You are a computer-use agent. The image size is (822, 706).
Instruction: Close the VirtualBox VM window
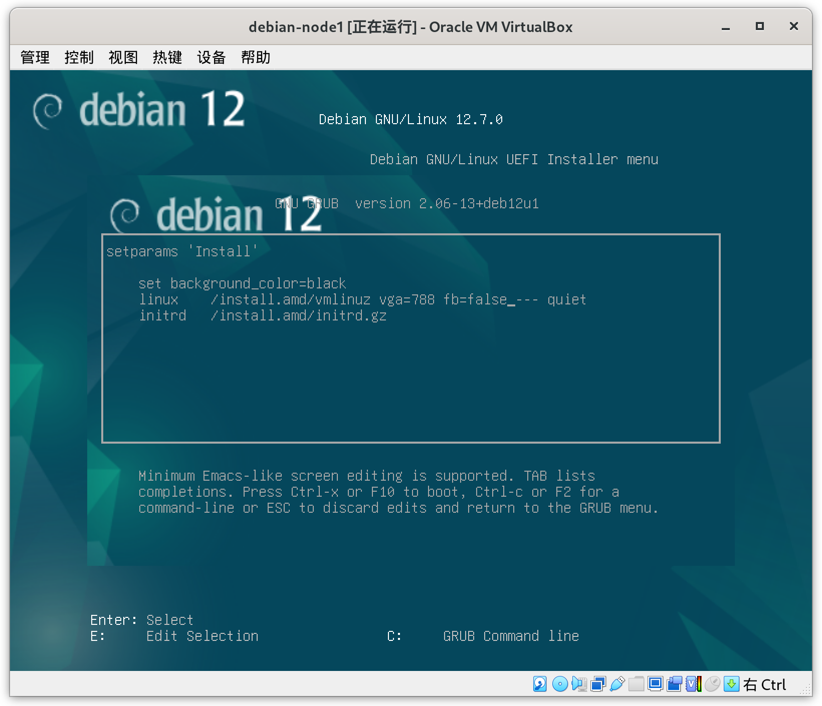pyautogui.click(x=794, y=26)
